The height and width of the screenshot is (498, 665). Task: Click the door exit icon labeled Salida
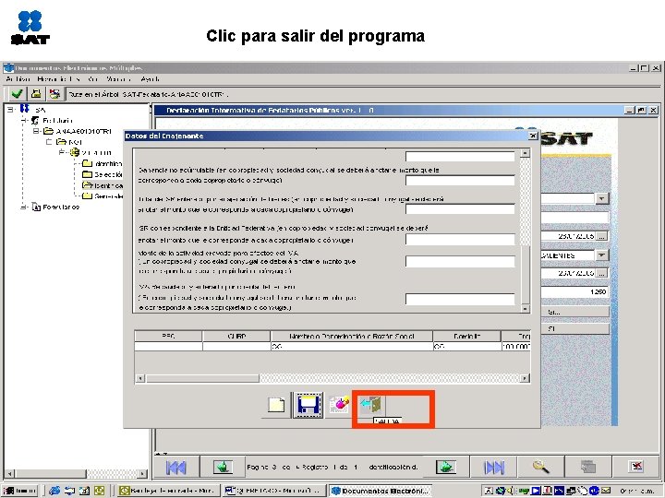tap(371, 405)
